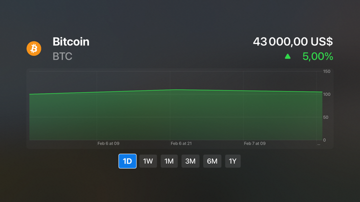Select the 1D time range
This screenshot has height=202, width=360.
pos(127,161)
